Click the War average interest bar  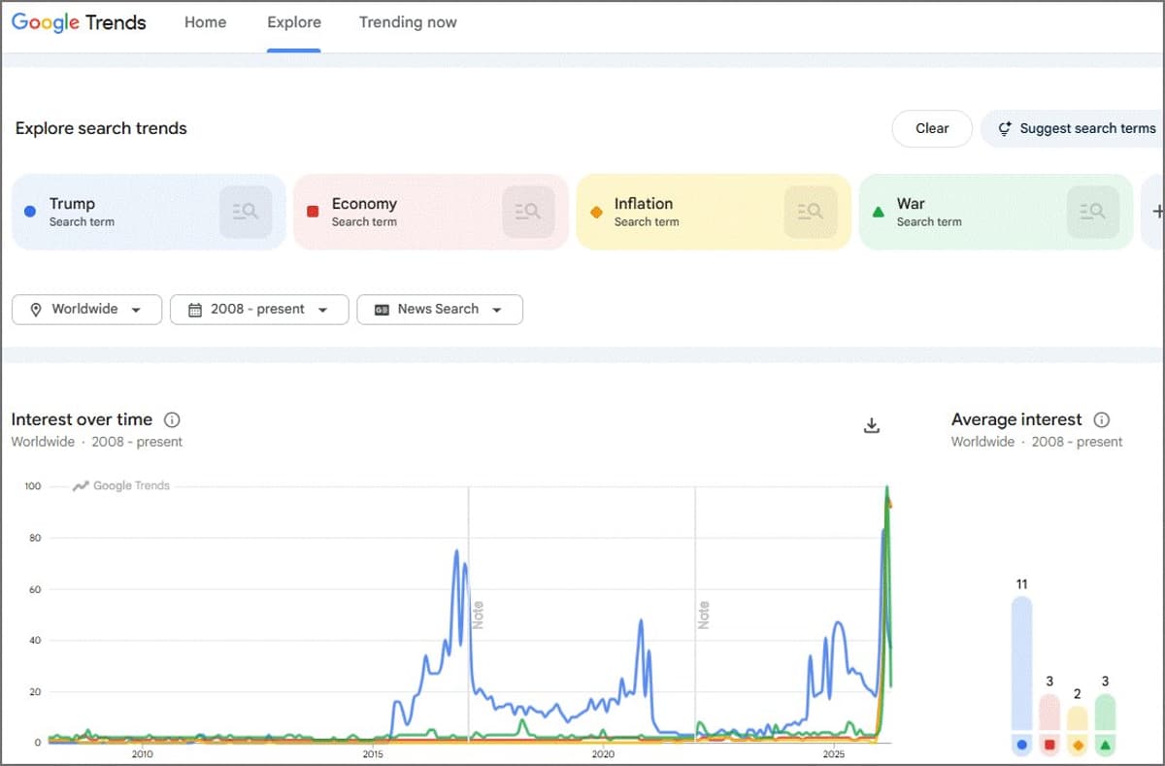click(1106, 713)
